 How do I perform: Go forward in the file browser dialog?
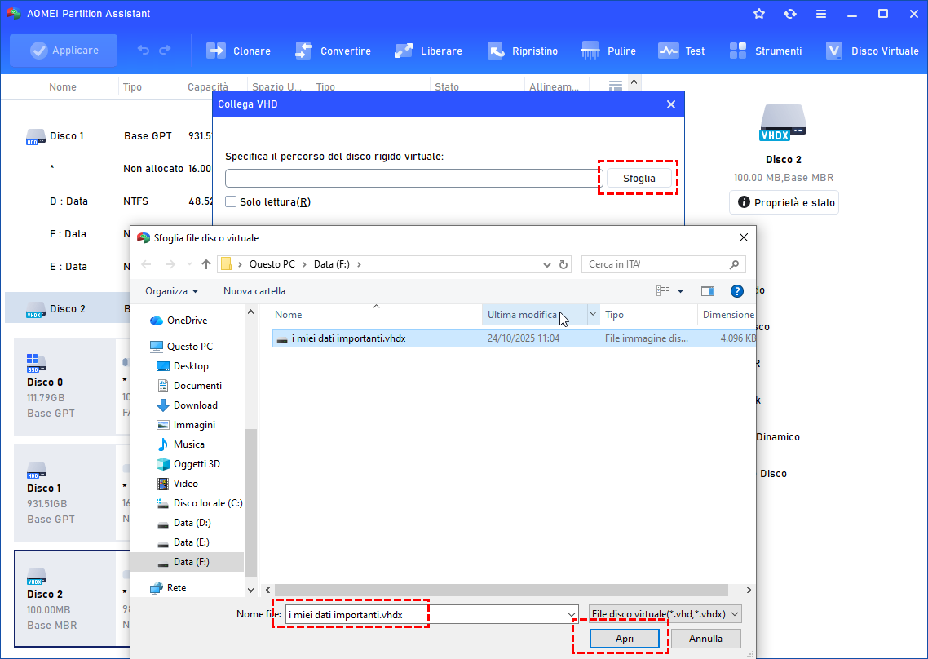170,264
